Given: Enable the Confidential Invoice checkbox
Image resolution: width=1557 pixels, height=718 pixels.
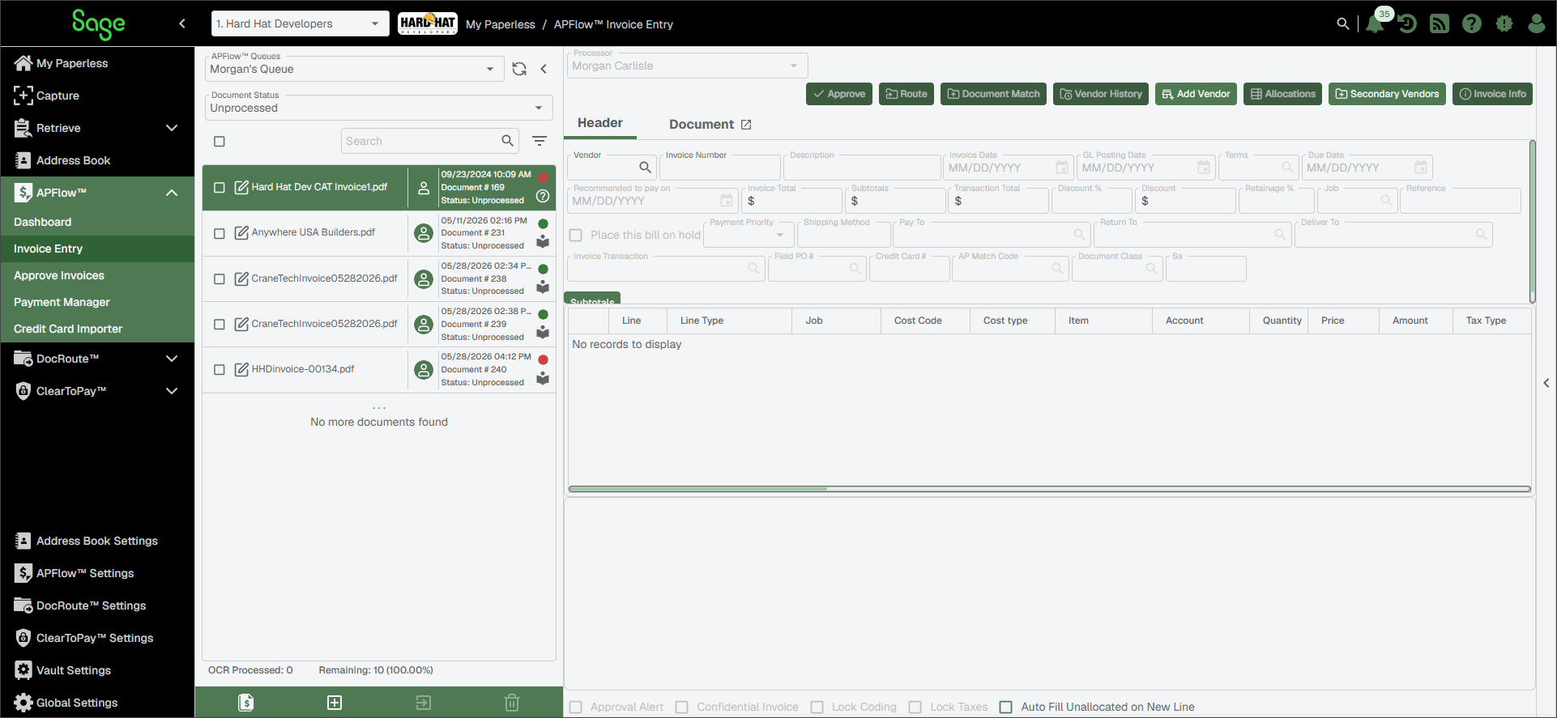Looking at the screenshot, I should point(682,707).
